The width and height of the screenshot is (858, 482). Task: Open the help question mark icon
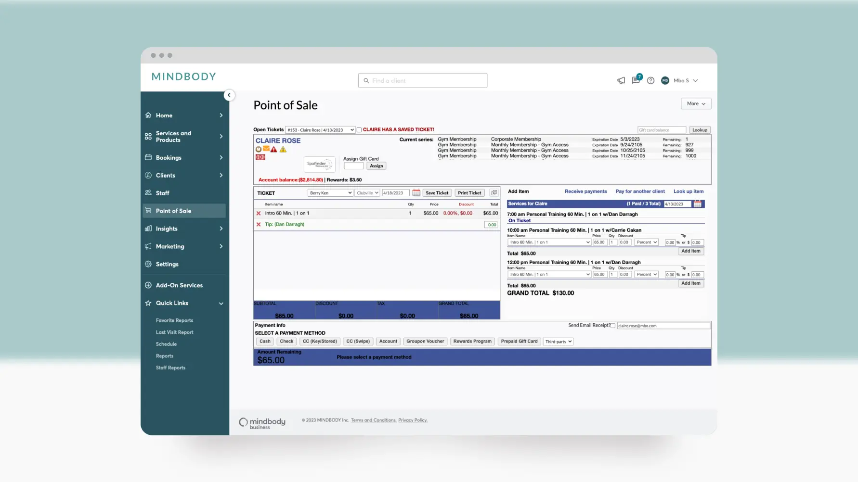click(650, 81)
